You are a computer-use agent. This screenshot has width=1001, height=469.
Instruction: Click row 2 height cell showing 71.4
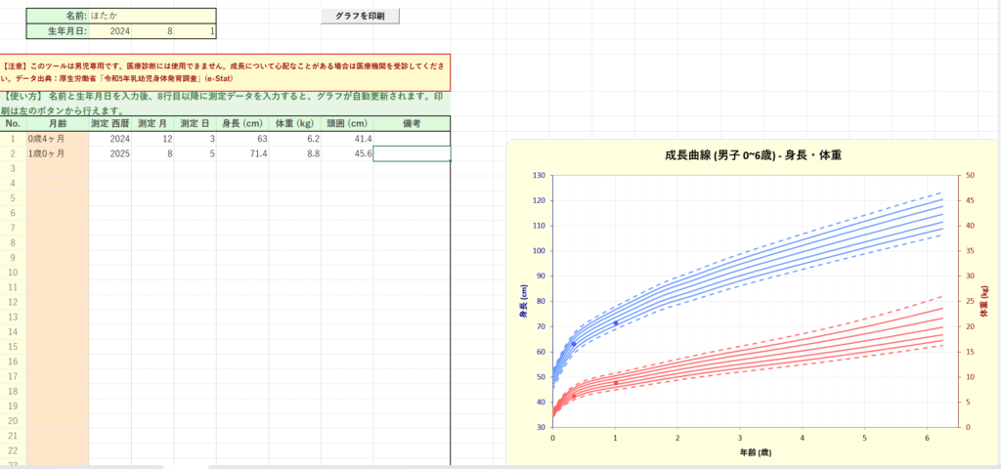(x=242, y=153)
